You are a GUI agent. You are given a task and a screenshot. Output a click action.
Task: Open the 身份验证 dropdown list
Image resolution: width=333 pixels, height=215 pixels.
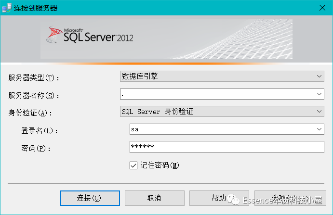coord(222,112)
